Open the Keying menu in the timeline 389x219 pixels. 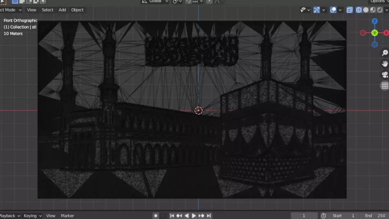coord(32,216)
